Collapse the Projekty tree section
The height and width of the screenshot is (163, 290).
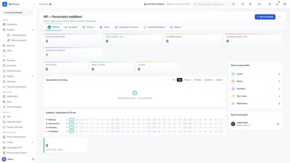point(33,30)
